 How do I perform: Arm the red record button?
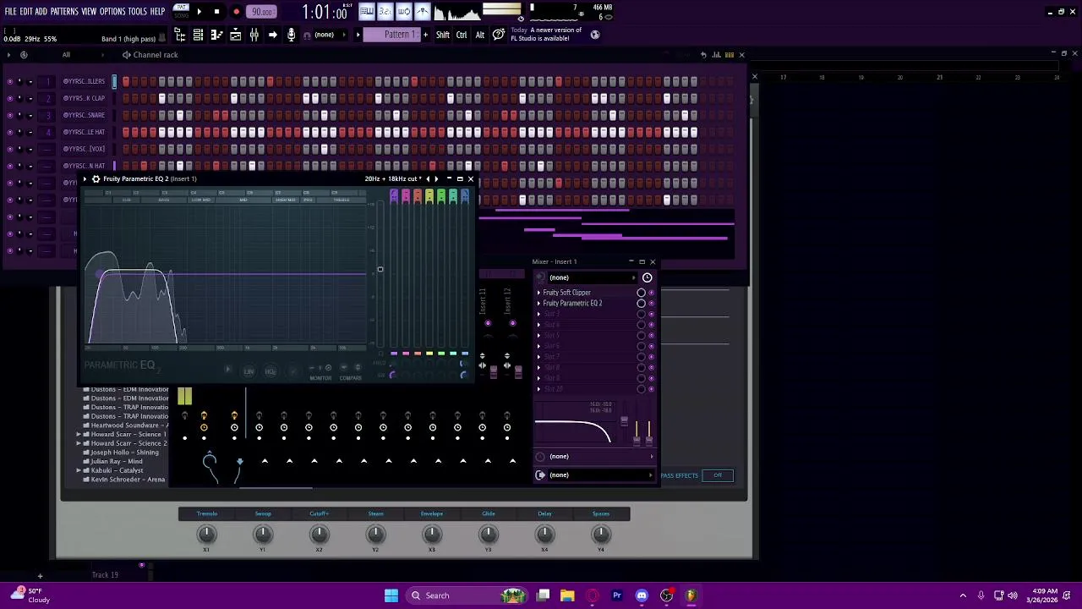(236, 12)
